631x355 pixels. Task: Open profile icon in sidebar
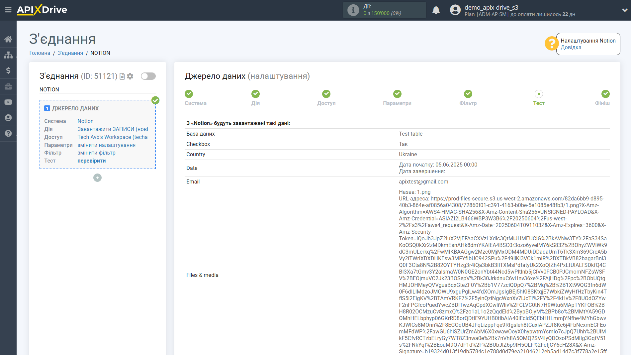[8, 118]
